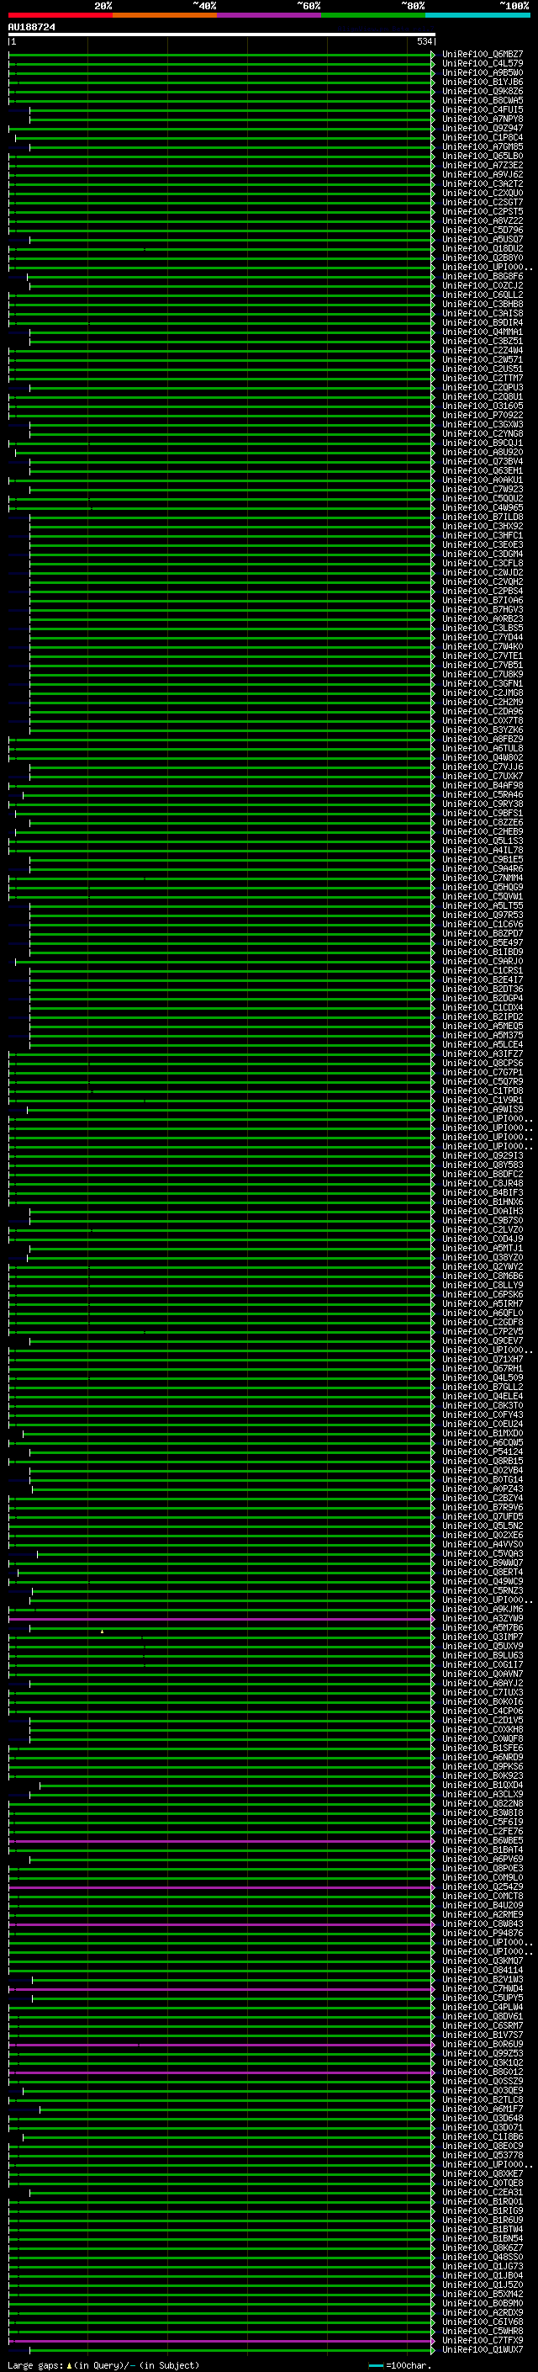Open hit UniRef100_B0K923

pyautogui.click(x=483, y=1776)
